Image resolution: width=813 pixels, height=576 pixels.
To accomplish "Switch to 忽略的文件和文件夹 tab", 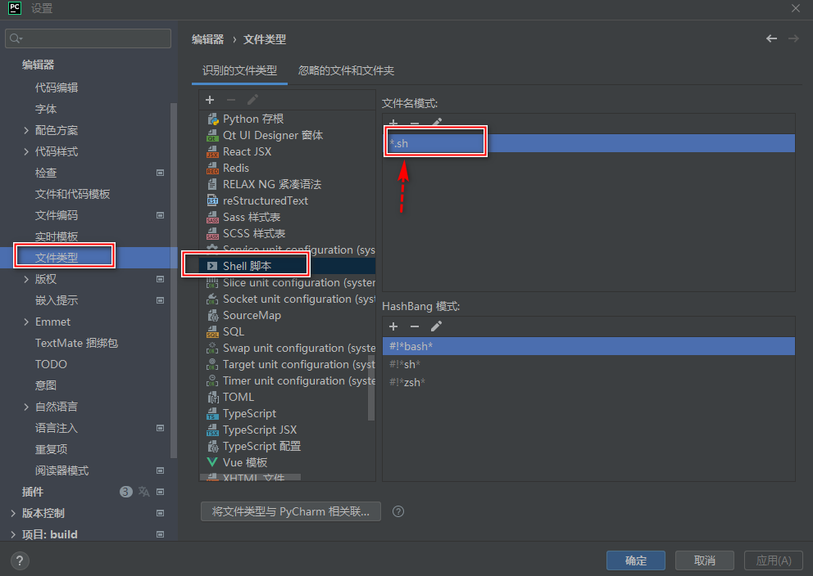I will click(x=347, y=71).
